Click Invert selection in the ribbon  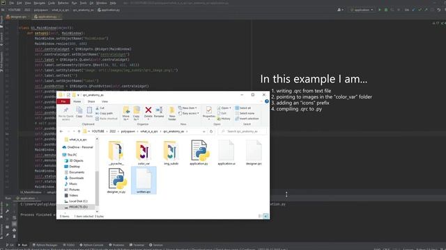247,119
